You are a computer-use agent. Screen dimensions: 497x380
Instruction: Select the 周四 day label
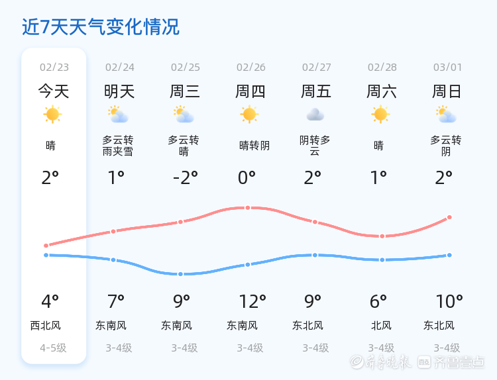pyautogui.click(x=250, y=91)
